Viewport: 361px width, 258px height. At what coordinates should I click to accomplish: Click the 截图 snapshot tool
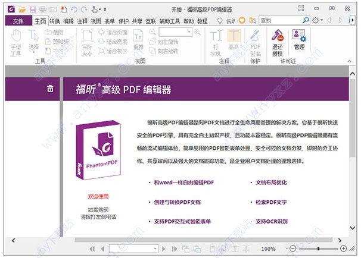click(x=54, y=32)
